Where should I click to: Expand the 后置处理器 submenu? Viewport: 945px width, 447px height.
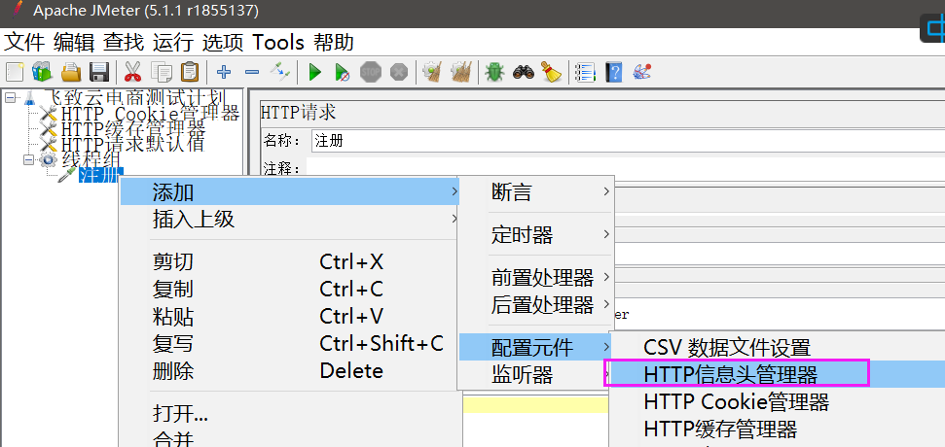536,305
